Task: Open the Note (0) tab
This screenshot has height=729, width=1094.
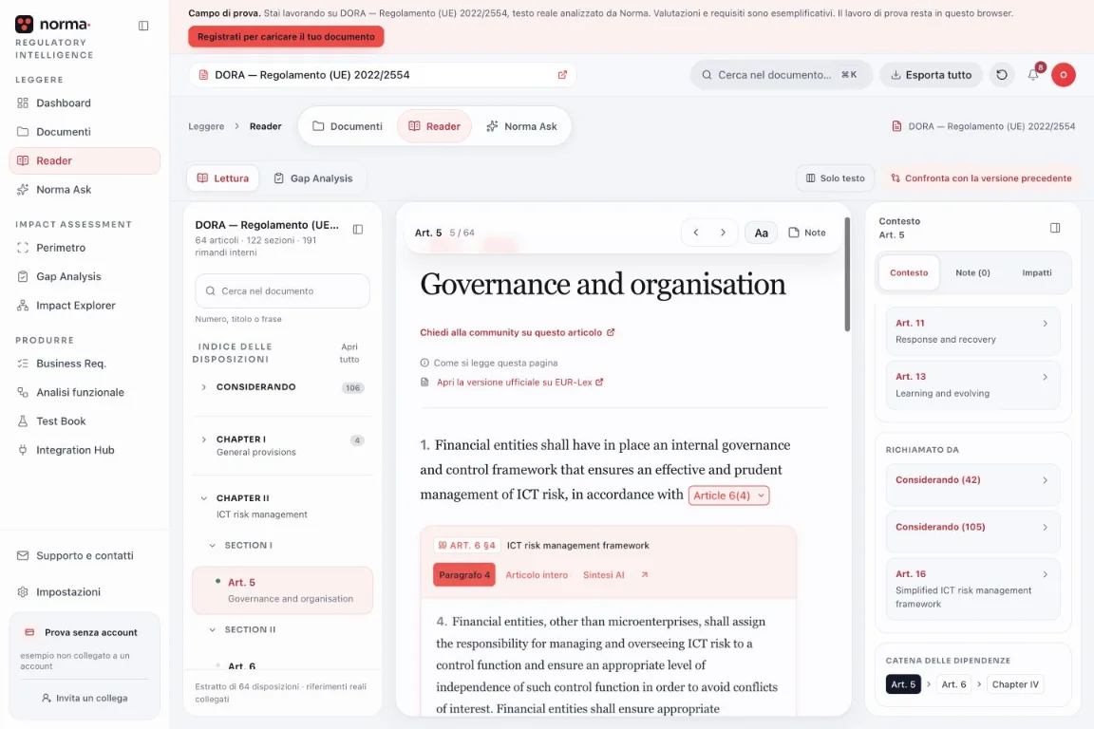Action: [x=972, y=272]
